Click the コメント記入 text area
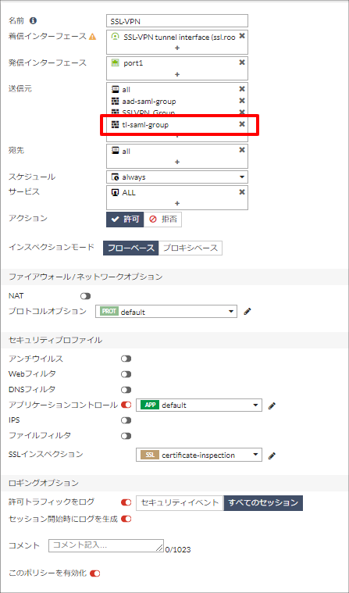The width and height of the screenshot is (349, 593). [x=106, y=545]
